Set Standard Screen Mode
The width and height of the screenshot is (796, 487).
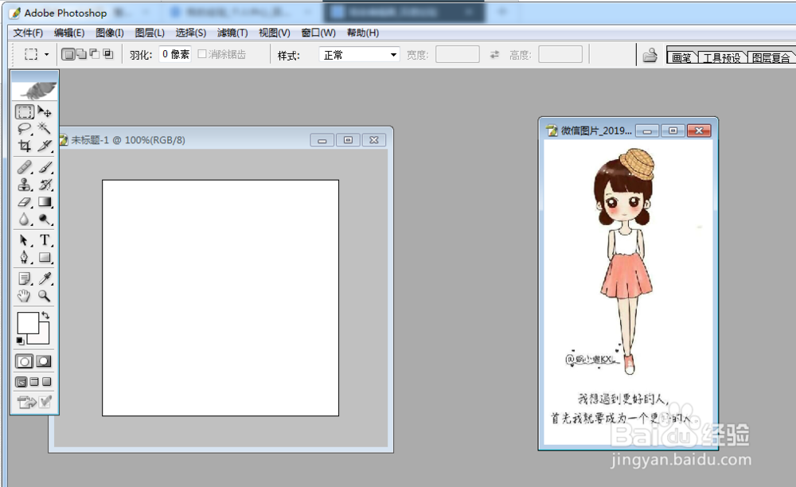click(x=21, y=382)
